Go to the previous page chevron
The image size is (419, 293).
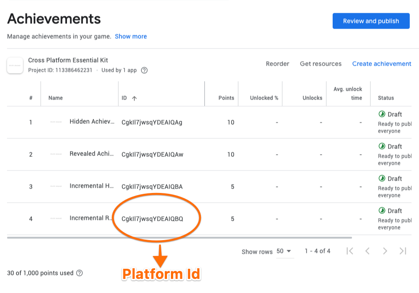tap(367, 251)
